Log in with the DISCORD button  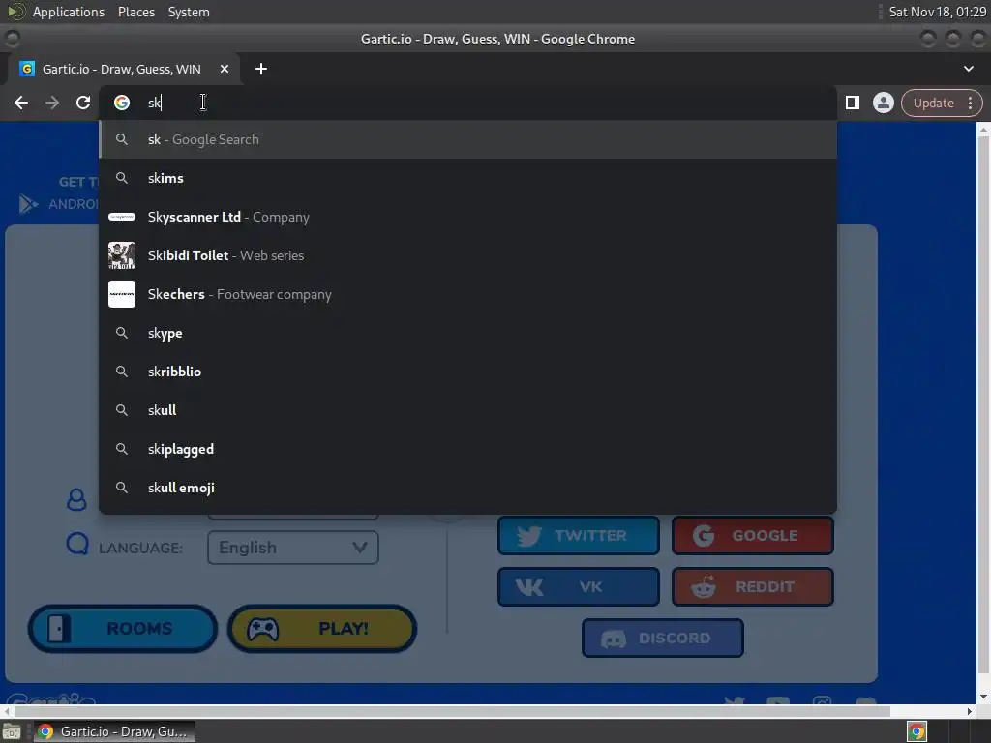tap(662, 639)
